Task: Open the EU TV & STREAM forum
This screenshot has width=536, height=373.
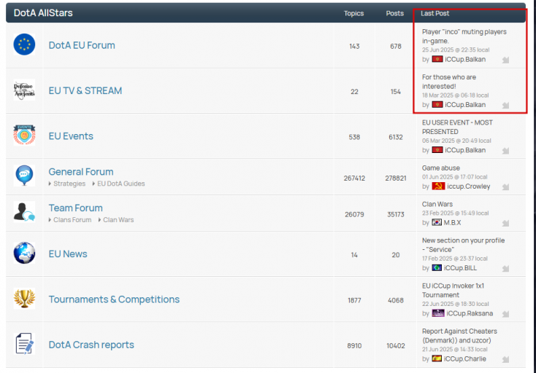Action: (85, 90)
